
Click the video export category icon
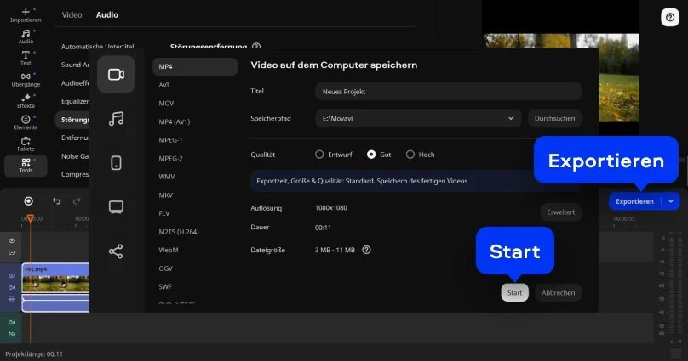[x=116, y=74]
